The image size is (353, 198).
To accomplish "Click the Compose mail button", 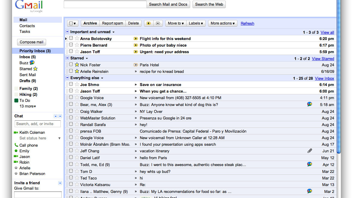I will pos(31,42).
